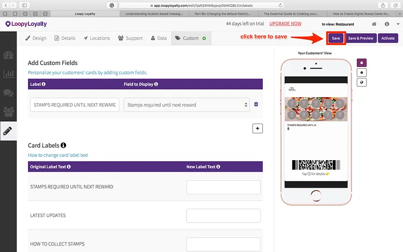Switch to How to Create Digital Stamp Cards tab
Screen dimensions: 403x252
coord(362,13)
